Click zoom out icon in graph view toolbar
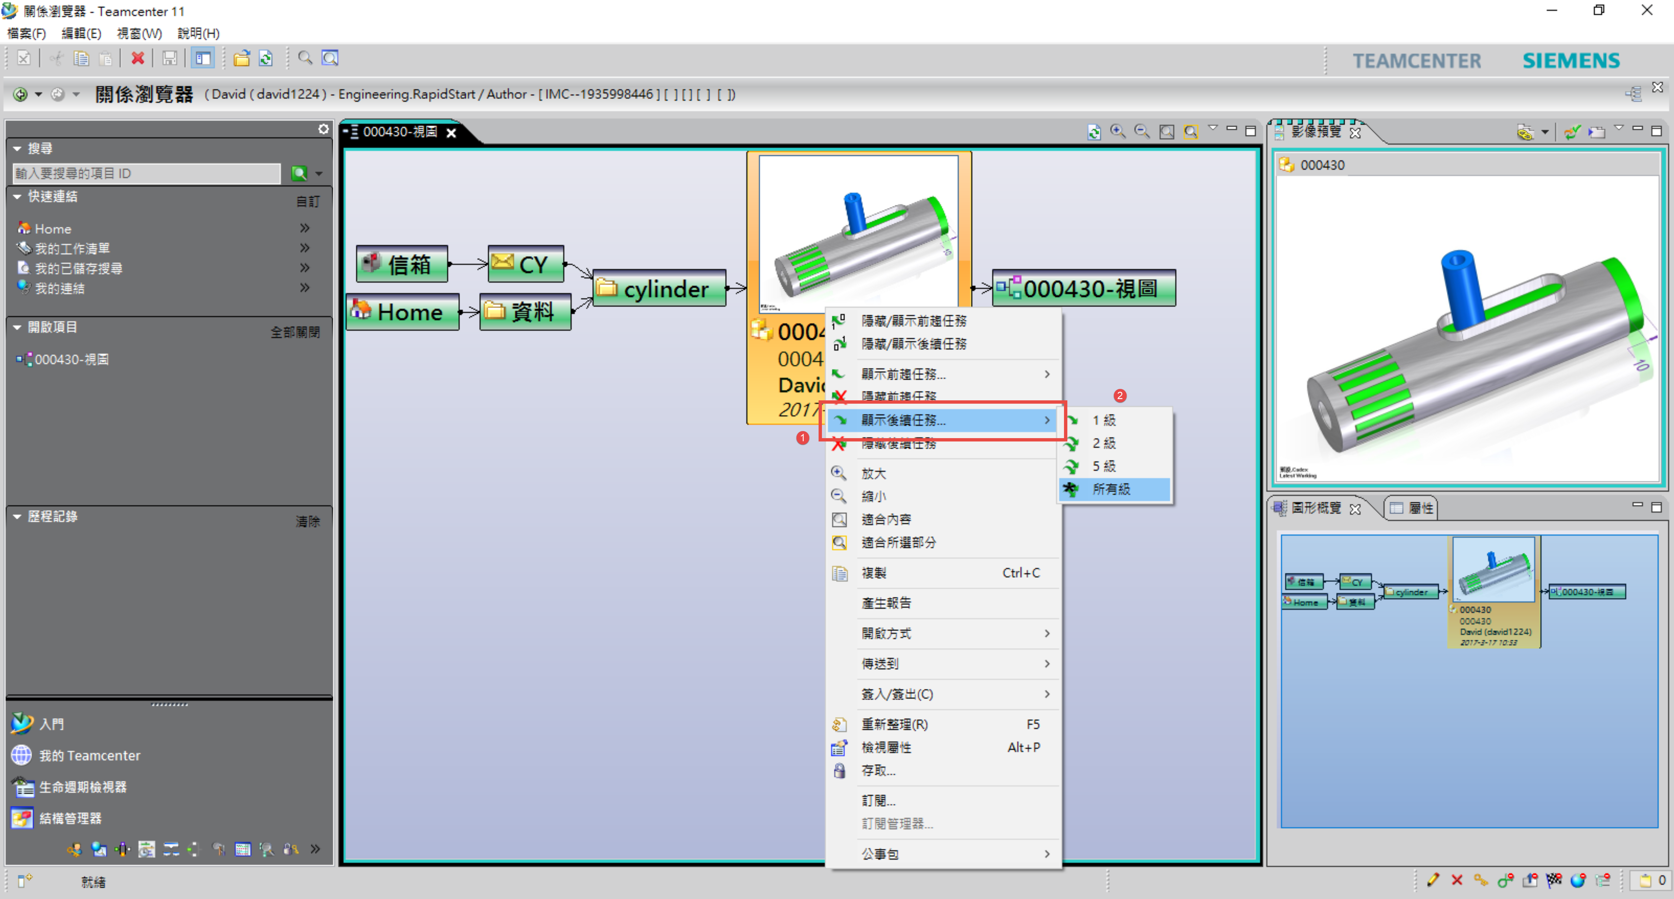Viewport: 1674px width, 899px height. click(x=1142, y=132)
